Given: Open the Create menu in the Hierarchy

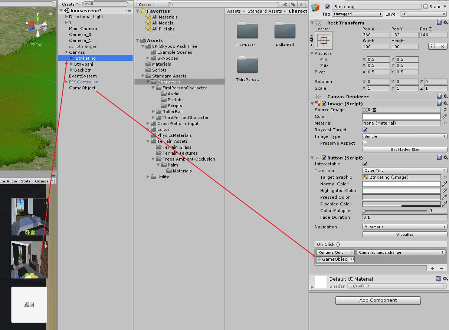Looking at the screenshot, I should (x=68, y=4).
